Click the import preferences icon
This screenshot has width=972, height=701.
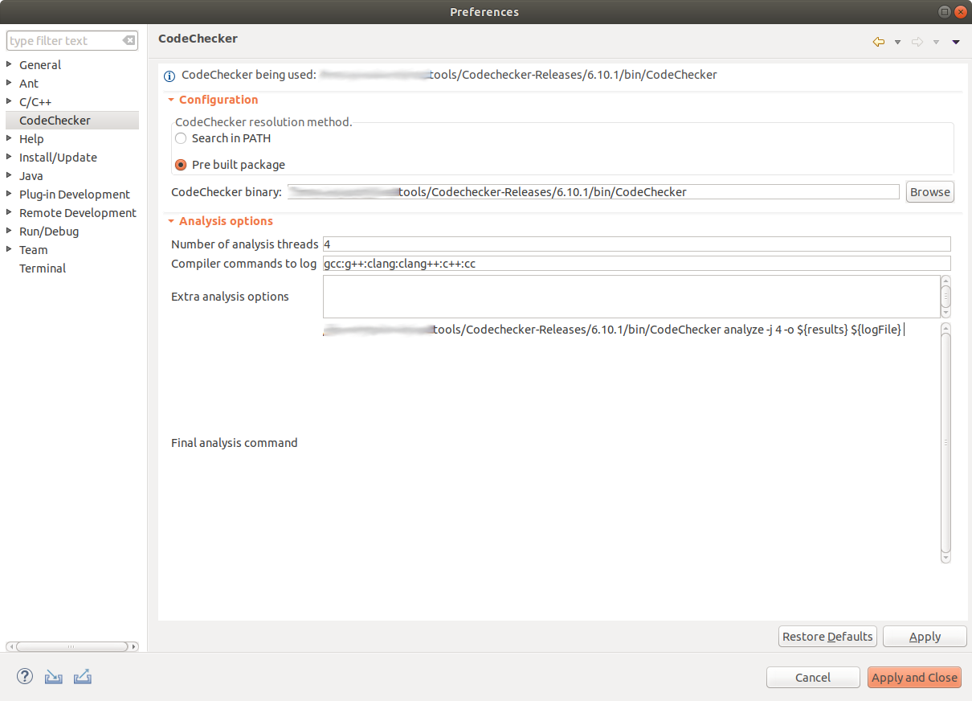tap(54, 677)
